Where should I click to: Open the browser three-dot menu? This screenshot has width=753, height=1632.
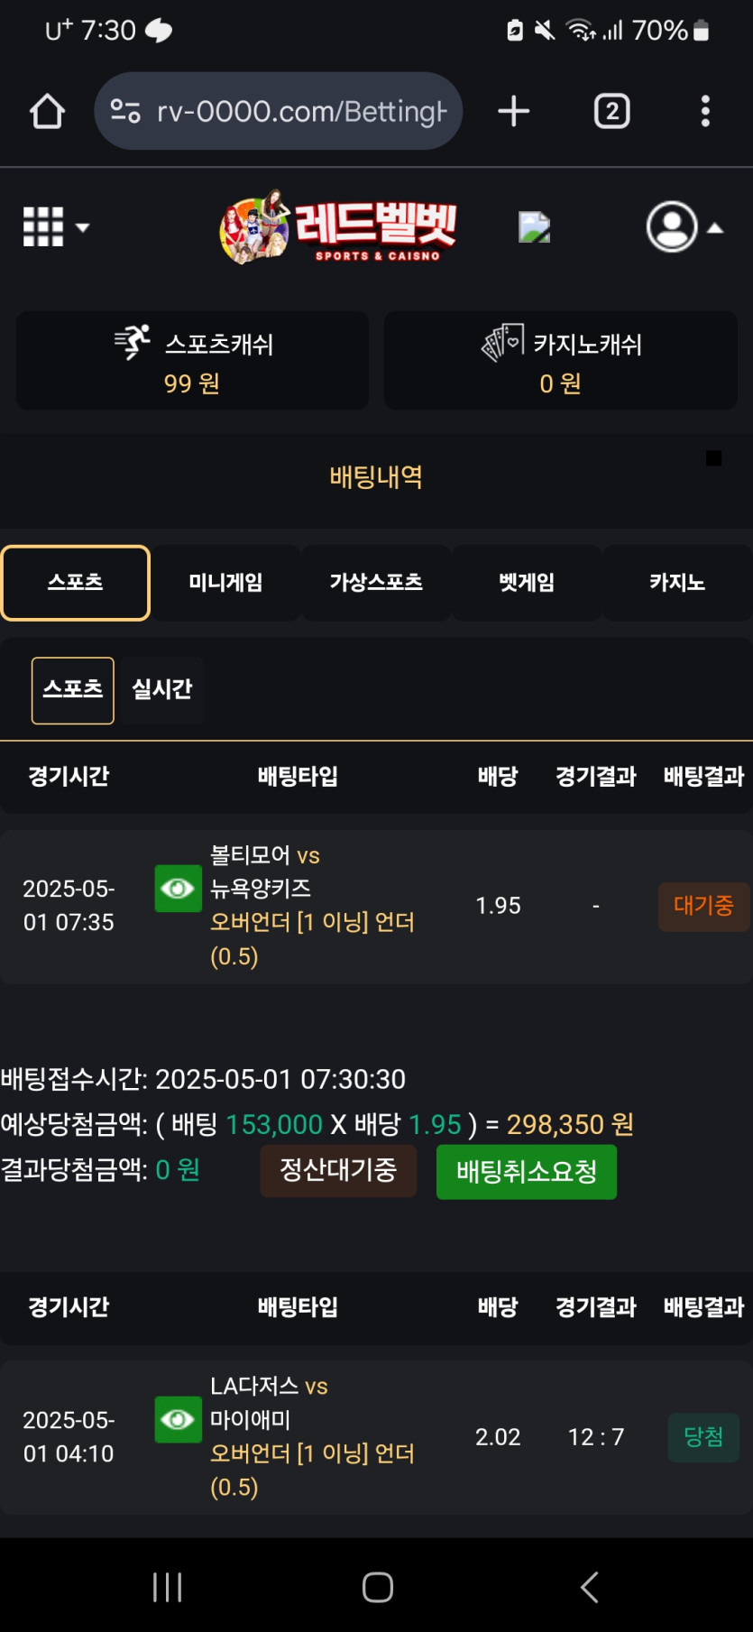706,112
